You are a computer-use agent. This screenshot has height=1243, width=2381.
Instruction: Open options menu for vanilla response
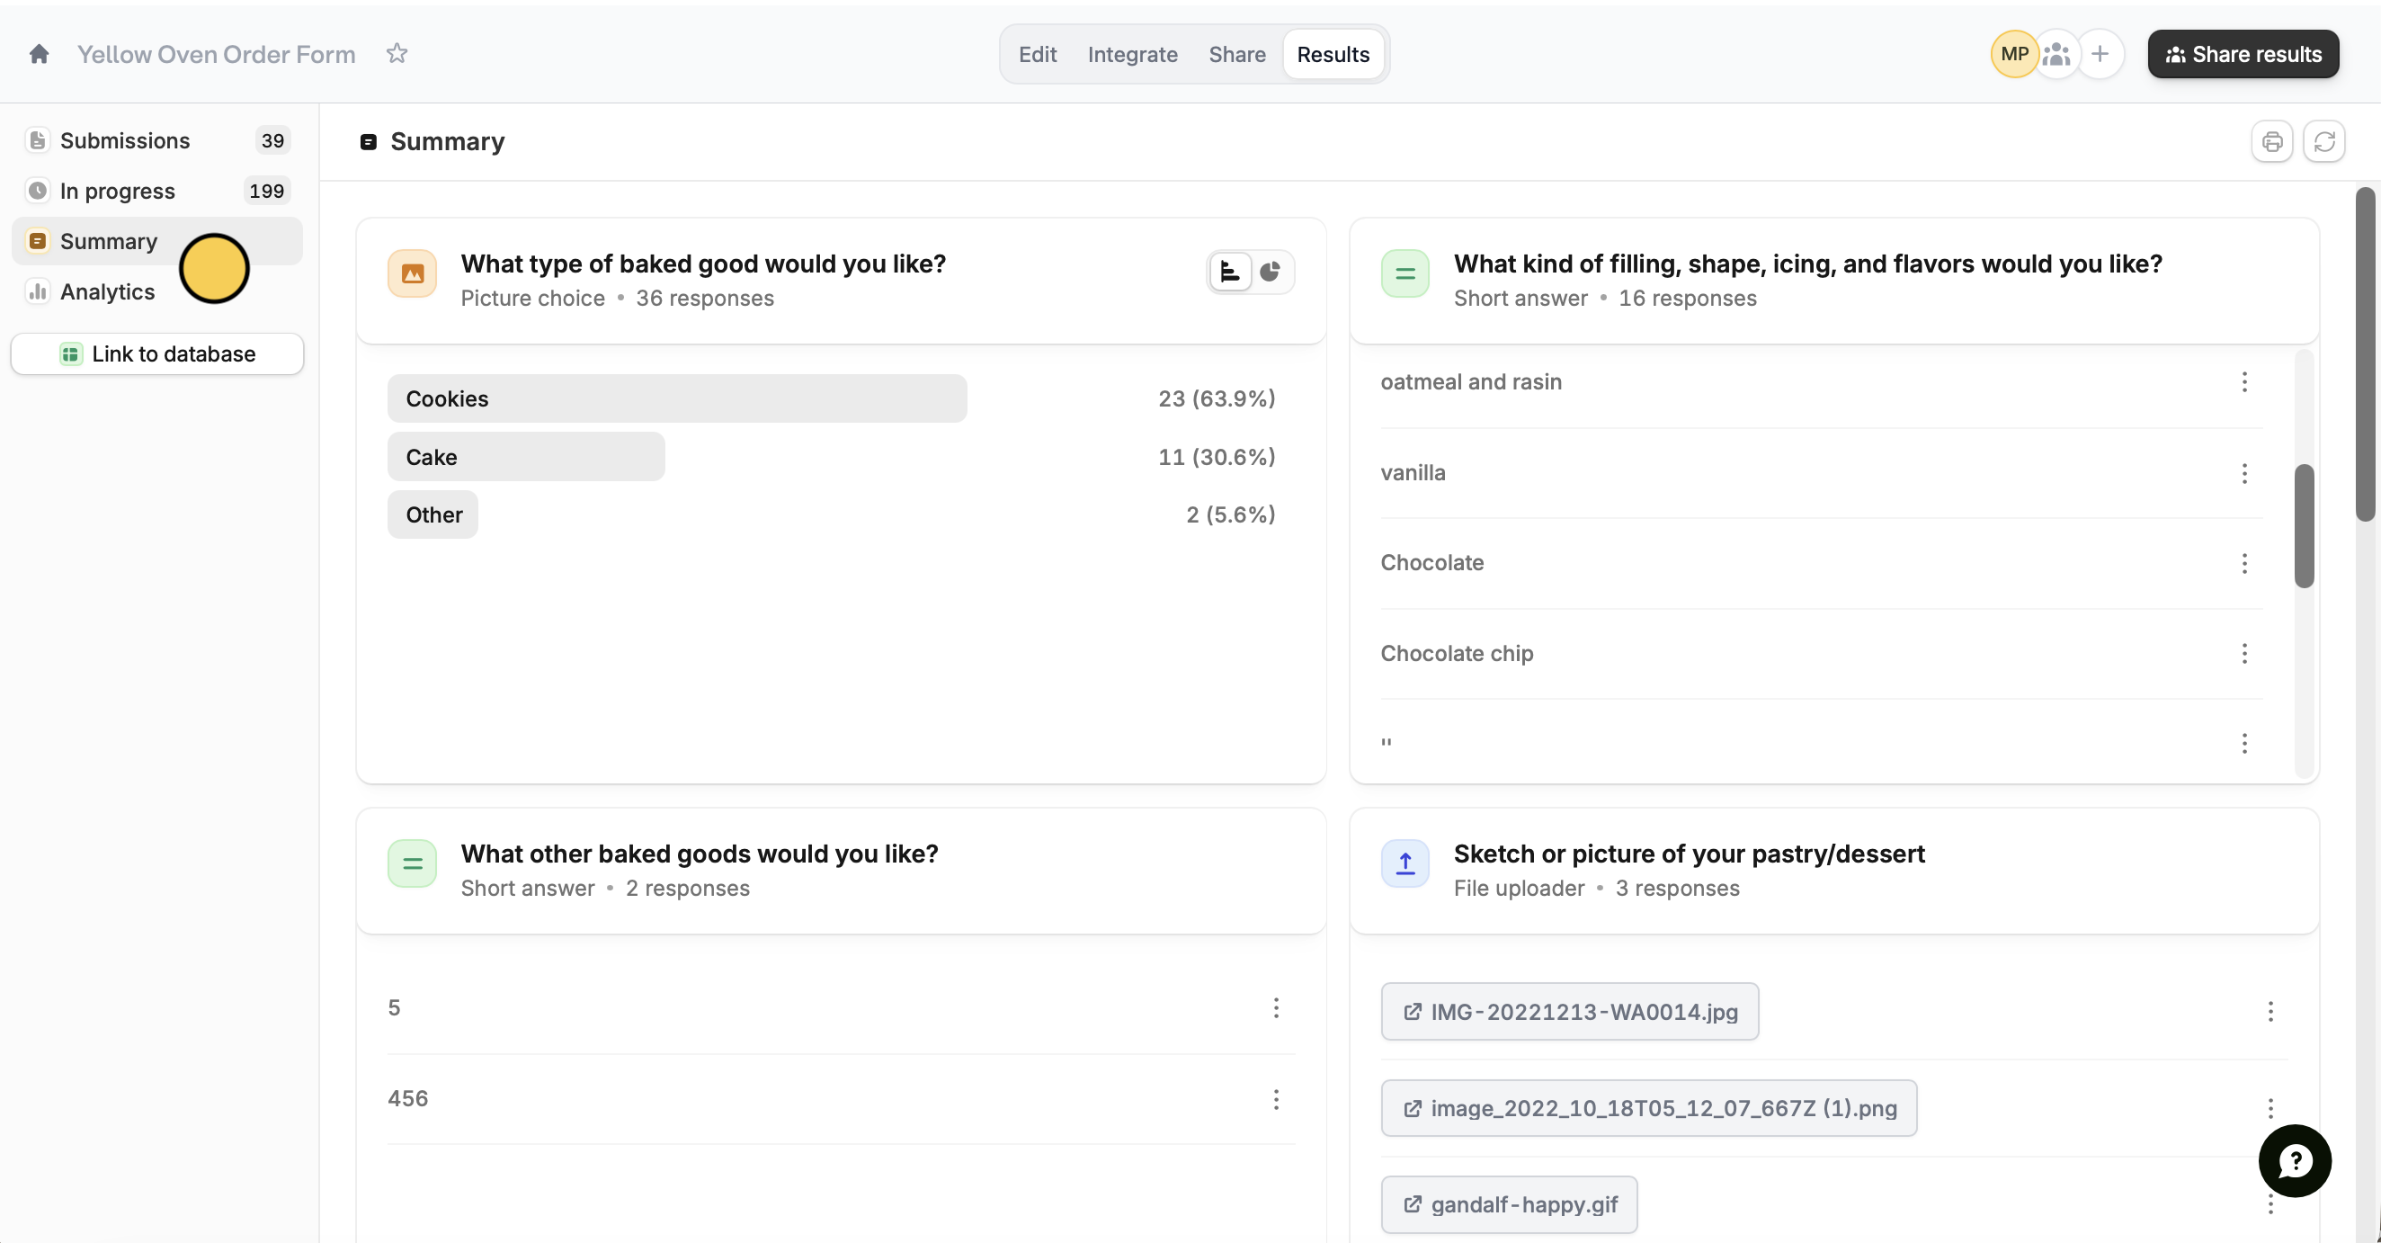[2244, 473]
